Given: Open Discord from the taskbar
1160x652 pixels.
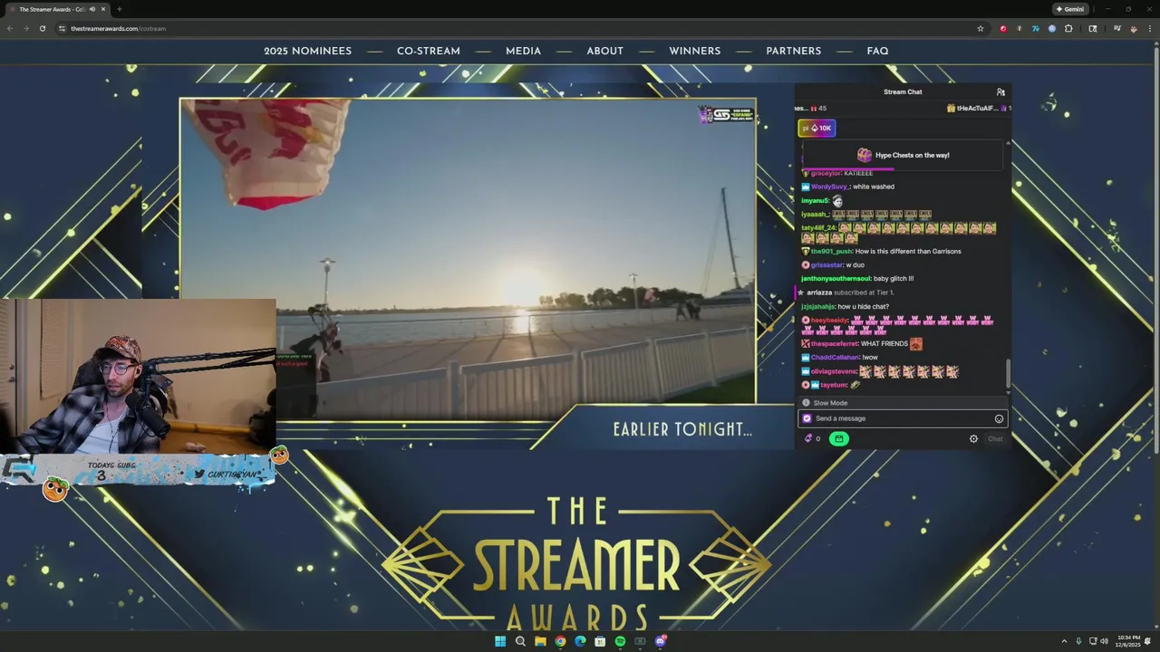Looking at the screenshot, I should pos(661,641).
